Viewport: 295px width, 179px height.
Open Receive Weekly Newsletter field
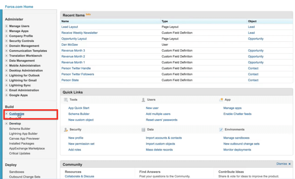pyautogui.click(x=79, y=33)
